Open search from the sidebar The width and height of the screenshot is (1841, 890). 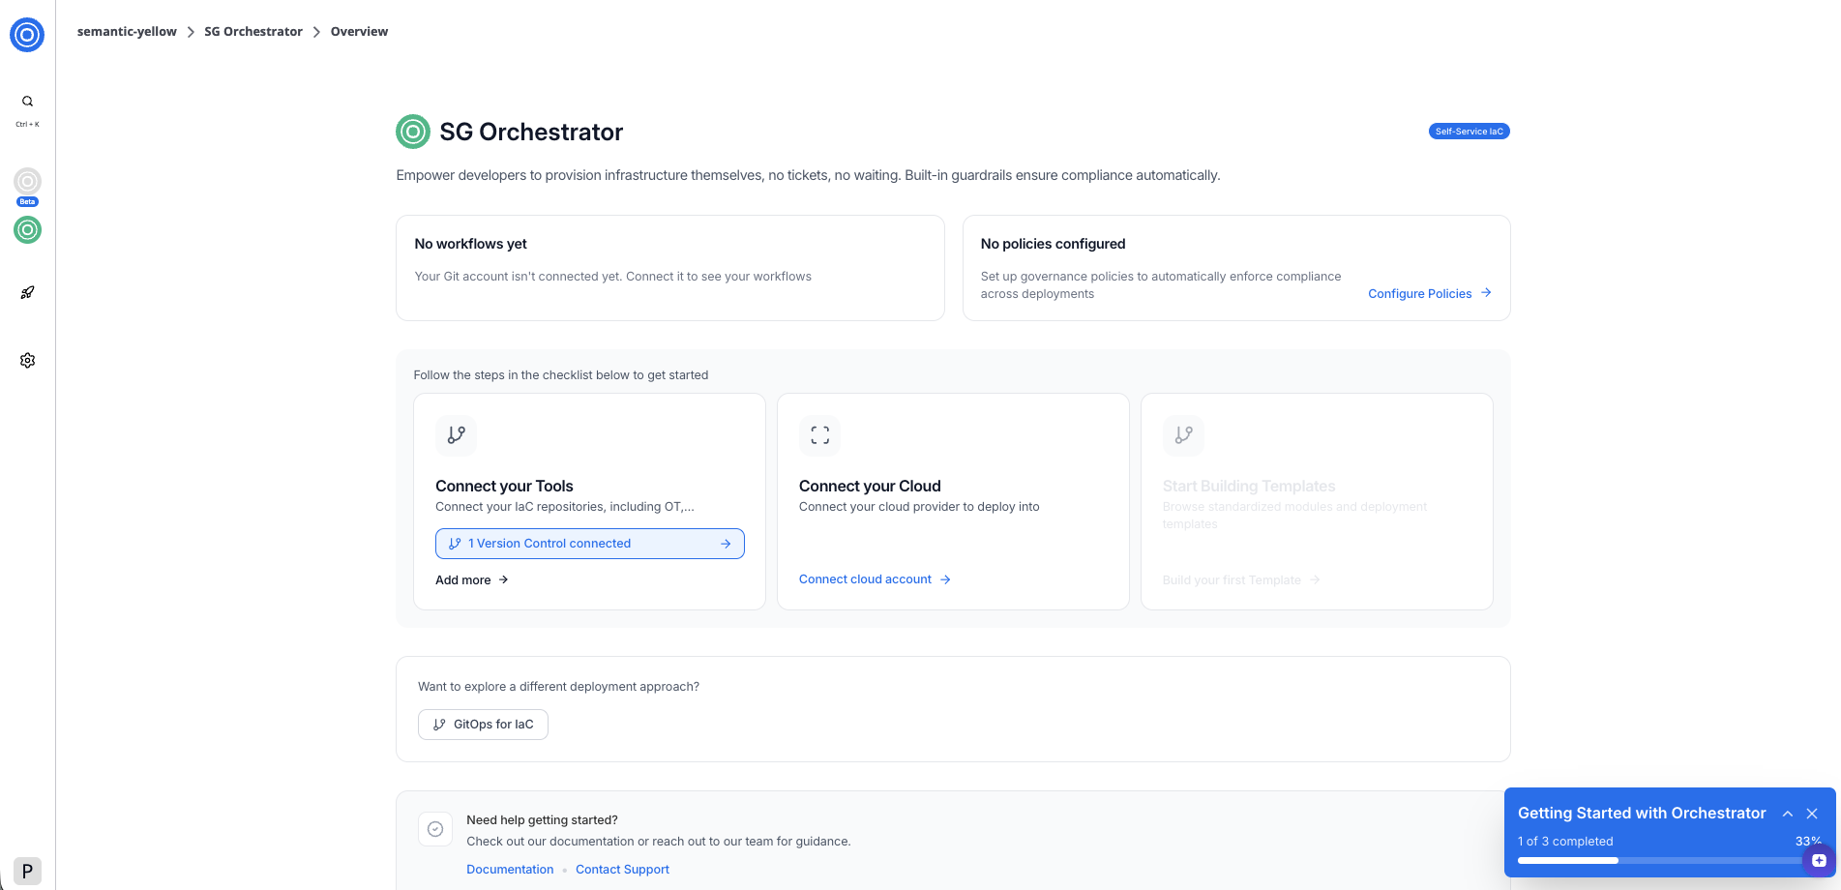pos(26,101)
